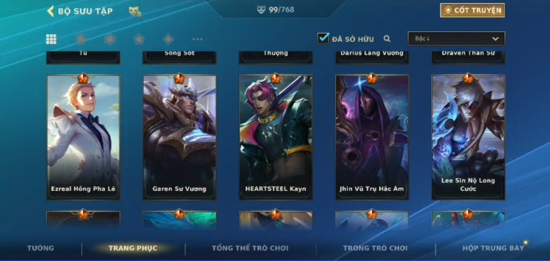Go to the Trong Trò Chơi tab
This screenshot has width=550, height=261.
[x=376, y=248]
